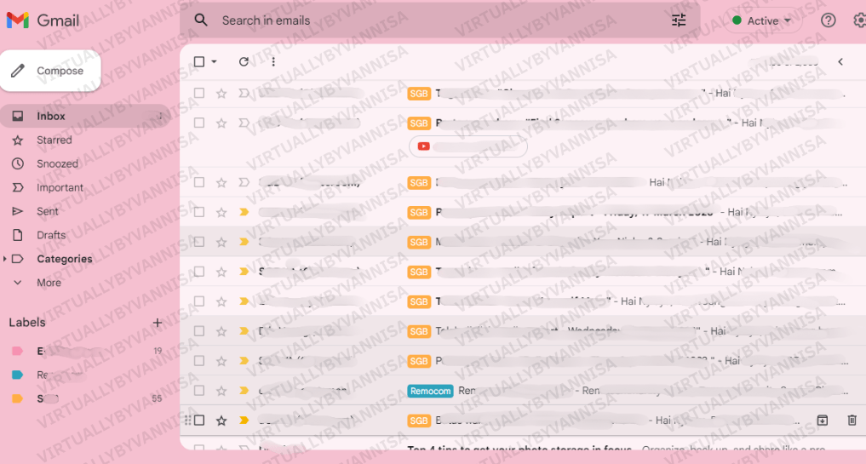
Task: Click importance marker of the topmost email
Action: point(244,93)
